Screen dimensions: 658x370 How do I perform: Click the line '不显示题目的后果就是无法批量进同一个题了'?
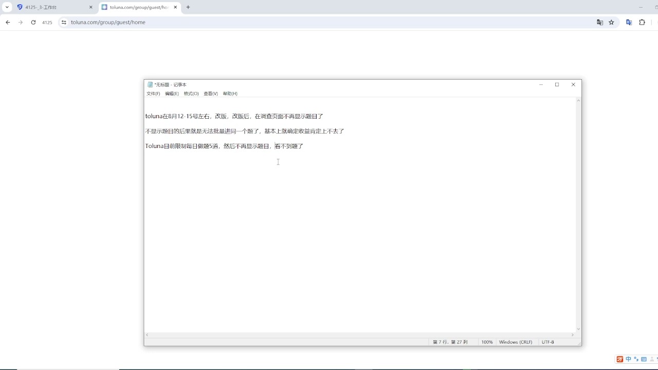(x=245, y=131)
